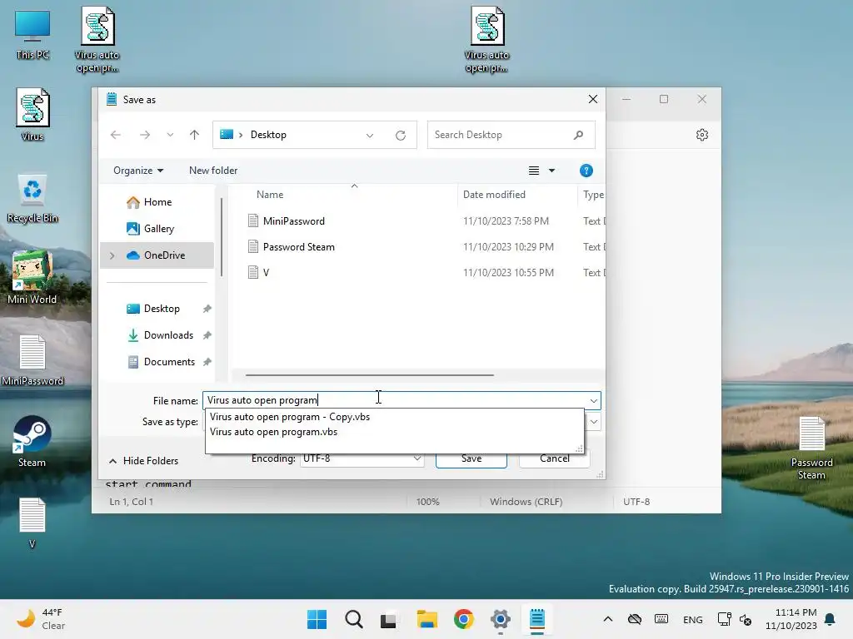
Task: Open the notification bell in the system tray
Action: pos(831,619)
